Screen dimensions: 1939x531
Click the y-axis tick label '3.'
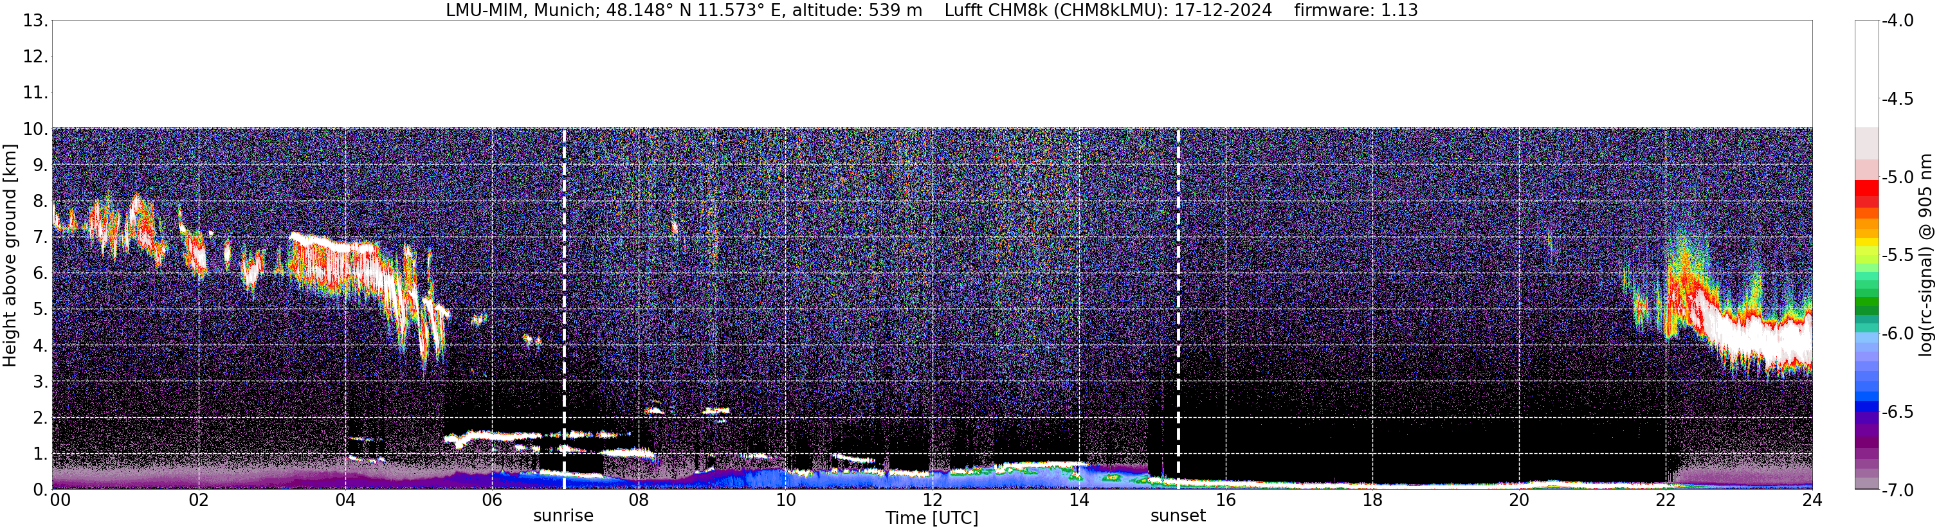pyautogui.click(x=41, y=382)
